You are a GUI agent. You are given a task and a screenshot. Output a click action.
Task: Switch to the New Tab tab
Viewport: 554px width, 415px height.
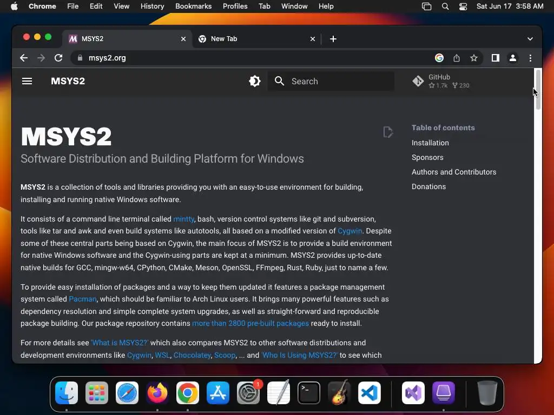click(257, 39)
